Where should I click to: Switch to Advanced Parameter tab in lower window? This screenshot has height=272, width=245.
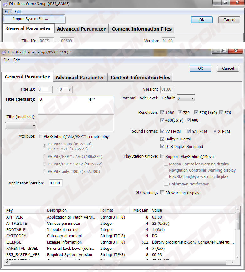(80, 77)
